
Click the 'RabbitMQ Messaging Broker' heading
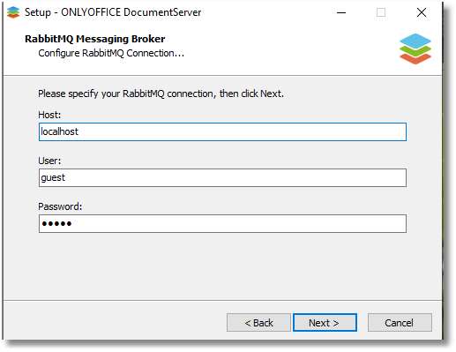click(95, 39)
